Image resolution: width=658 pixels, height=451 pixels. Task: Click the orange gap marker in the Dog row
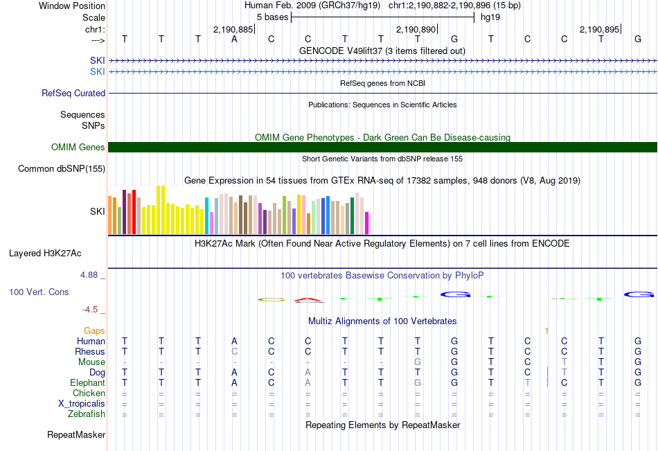[x=547, y=371]
